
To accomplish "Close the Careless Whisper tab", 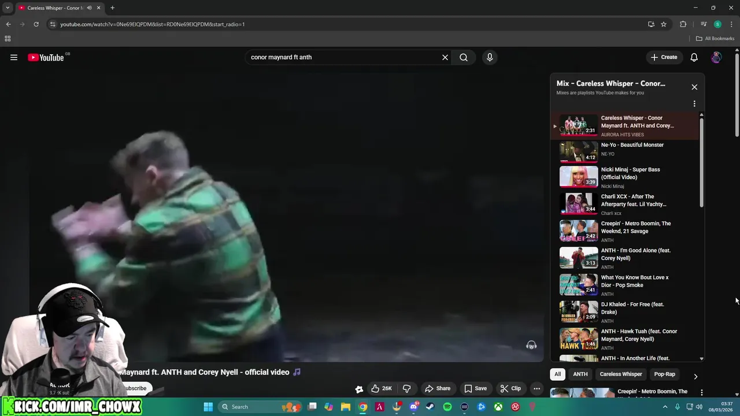I will (x=98, y=8).
